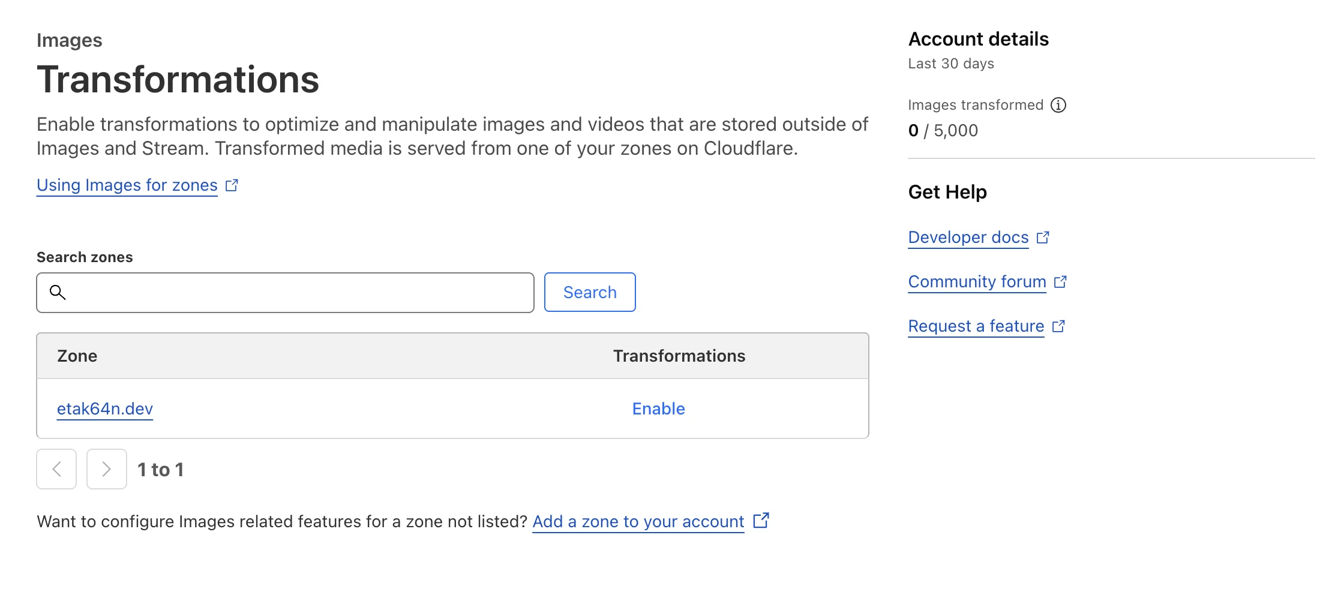Viewport: 1344px width, 595px height.
Task: Click external-link icon after Using Images for zones
Action: coord(232,185)
